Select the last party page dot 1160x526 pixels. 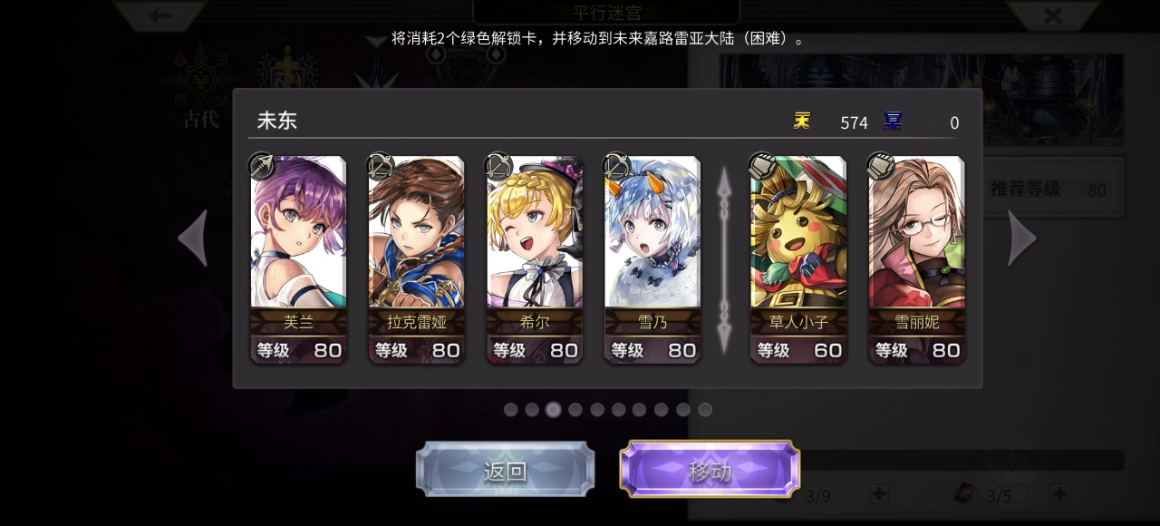[705, 410]
